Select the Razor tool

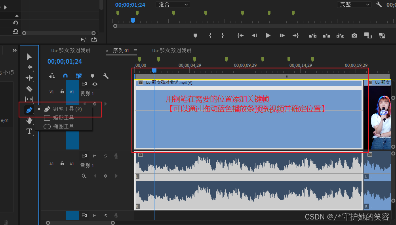29,89
